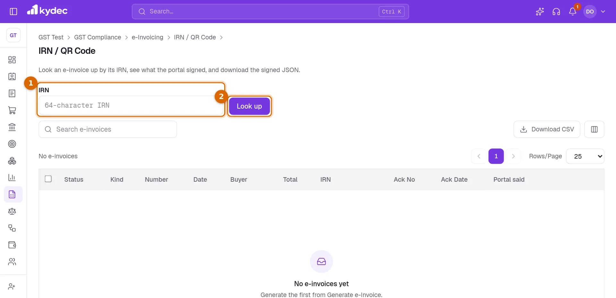Click the add user icon at sidebar bottom
The width and height of the screenshot is (616, 298).
(x=12, y=286)
